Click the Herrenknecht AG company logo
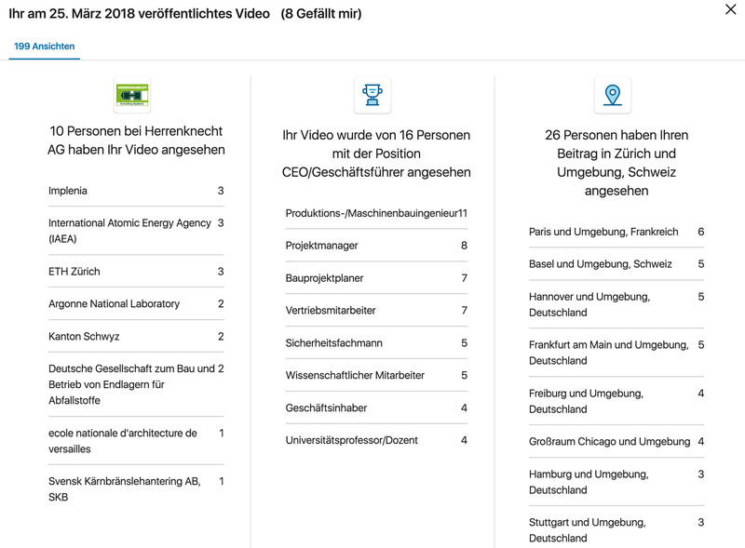The height and width of the screenshot is (548, 745). click(x=132, y=94)
